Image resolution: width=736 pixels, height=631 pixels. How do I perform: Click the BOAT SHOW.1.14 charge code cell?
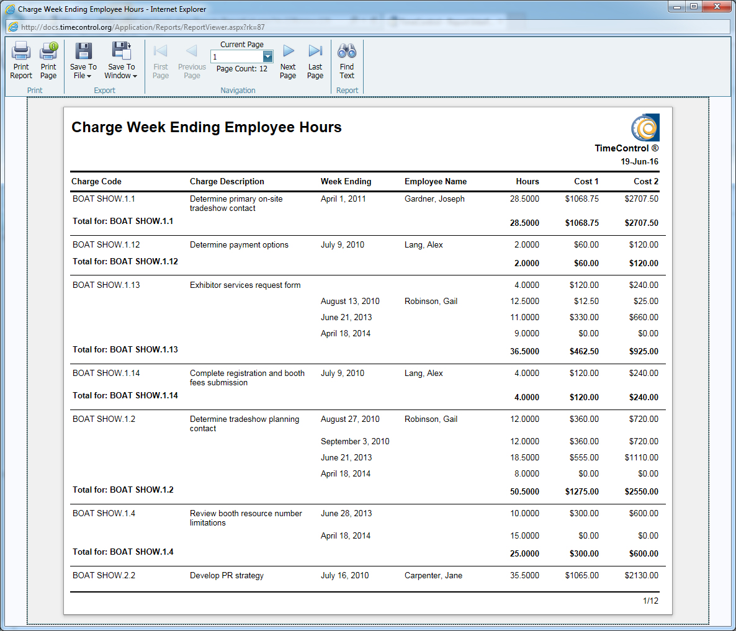click(106, 374)
